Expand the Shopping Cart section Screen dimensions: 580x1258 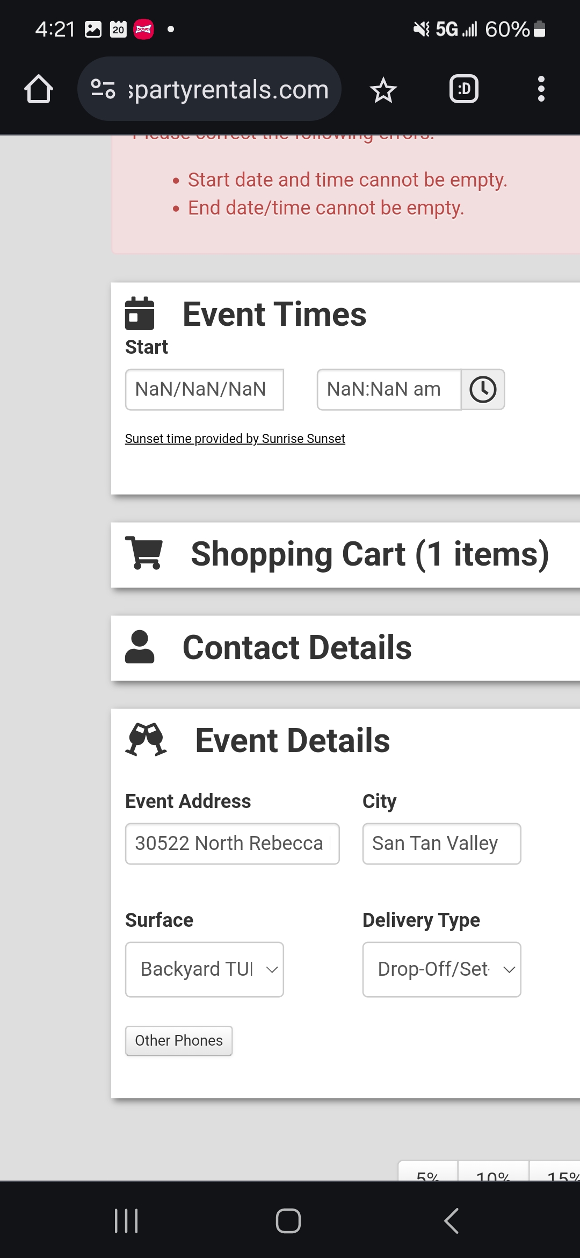click(369, 554)
